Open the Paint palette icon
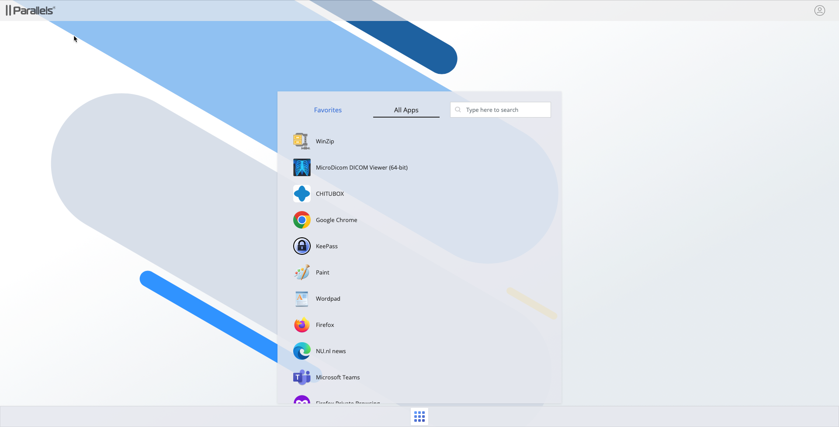 302,272
